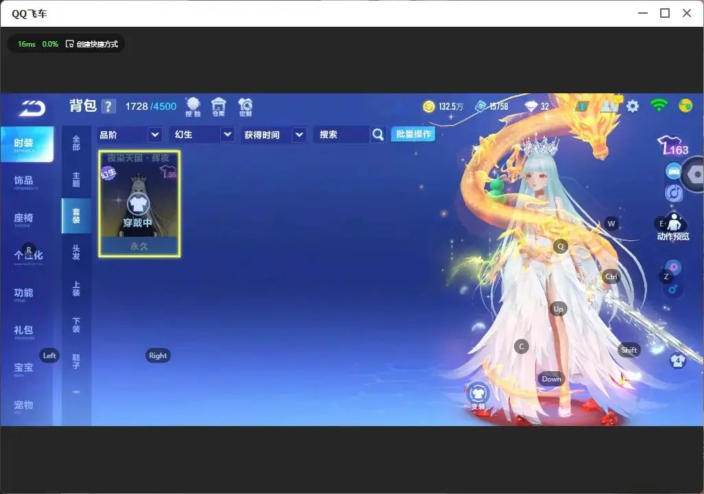Click the fashion score shirt icon 163
The height and width of the screenshot is (494, 704).
click(672, 145)
